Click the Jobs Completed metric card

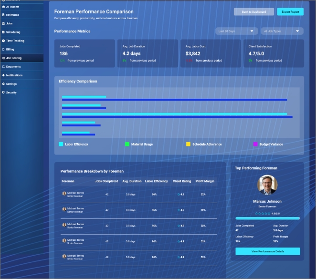[84, 53]
